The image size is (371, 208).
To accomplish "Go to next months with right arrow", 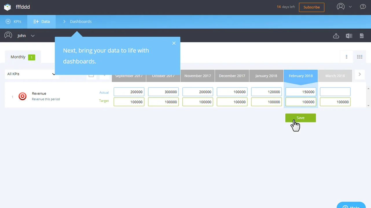I will pos(360,74).
